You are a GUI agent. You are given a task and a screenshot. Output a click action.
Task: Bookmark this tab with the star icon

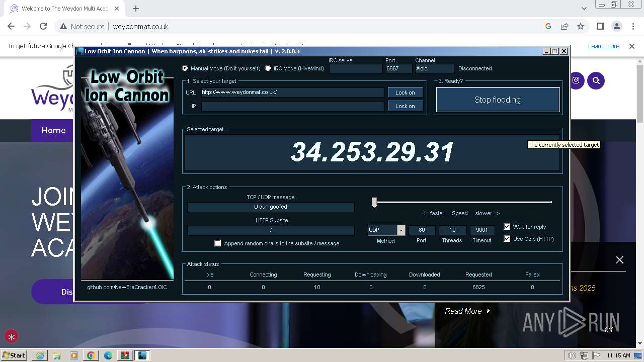tap(581, 27)
